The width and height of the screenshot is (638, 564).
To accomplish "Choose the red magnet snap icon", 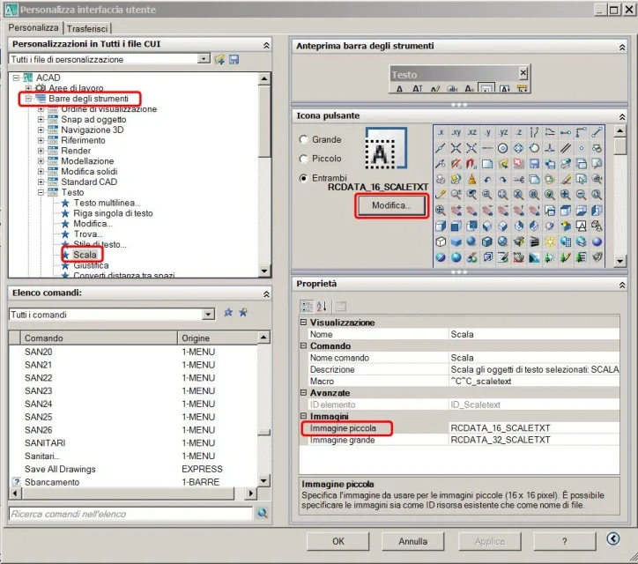I will point(471,164).
